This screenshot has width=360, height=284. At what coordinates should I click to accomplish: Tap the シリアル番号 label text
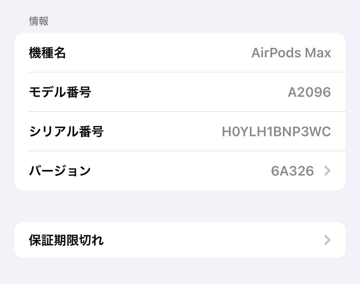tap(67, 131)
